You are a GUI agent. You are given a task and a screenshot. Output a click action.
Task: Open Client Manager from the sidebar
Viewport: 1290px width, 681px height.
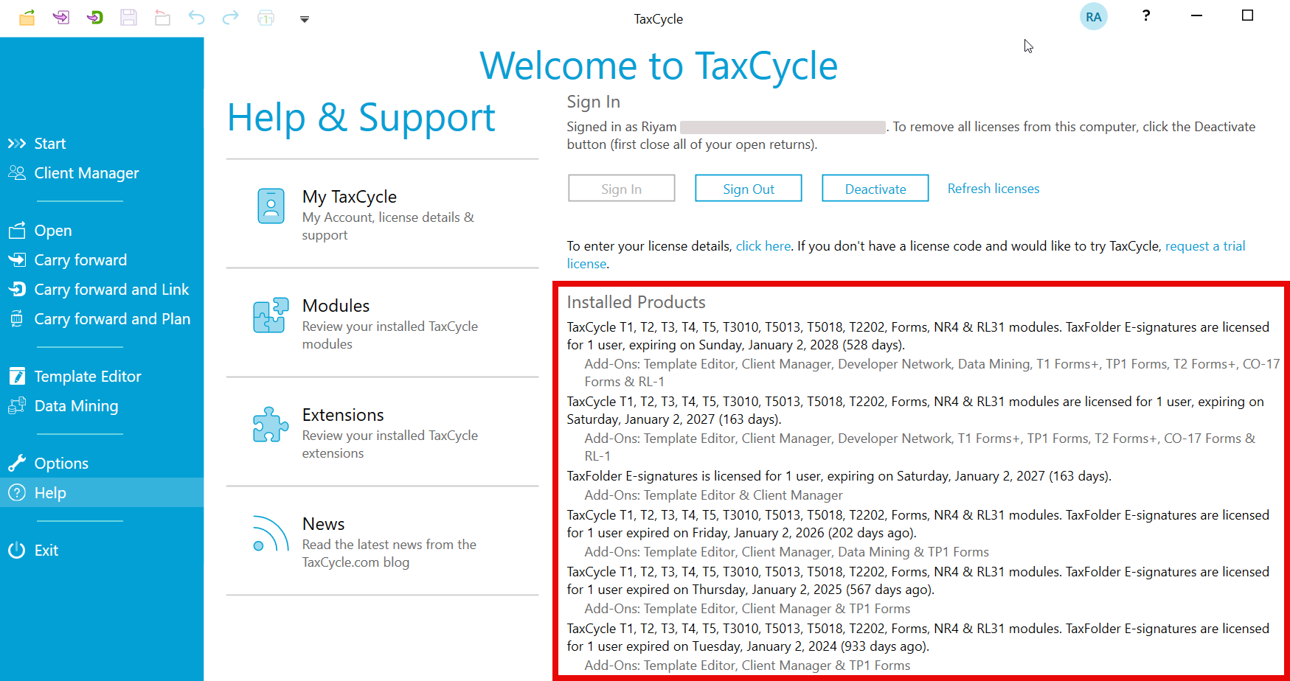click(102, 173)
